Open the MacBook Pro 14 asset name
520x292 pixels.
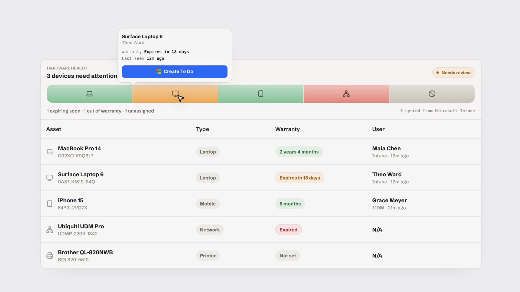click(79, 148)
